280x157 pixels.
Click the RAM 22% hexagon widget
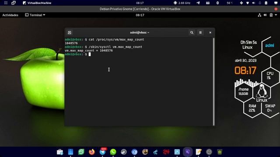pyautogui.click(x=252, y=108)
